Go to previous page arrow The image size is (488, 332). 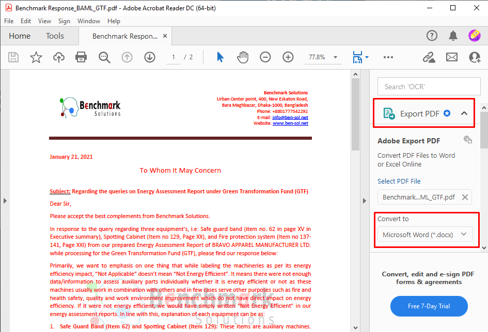(127, 57)
